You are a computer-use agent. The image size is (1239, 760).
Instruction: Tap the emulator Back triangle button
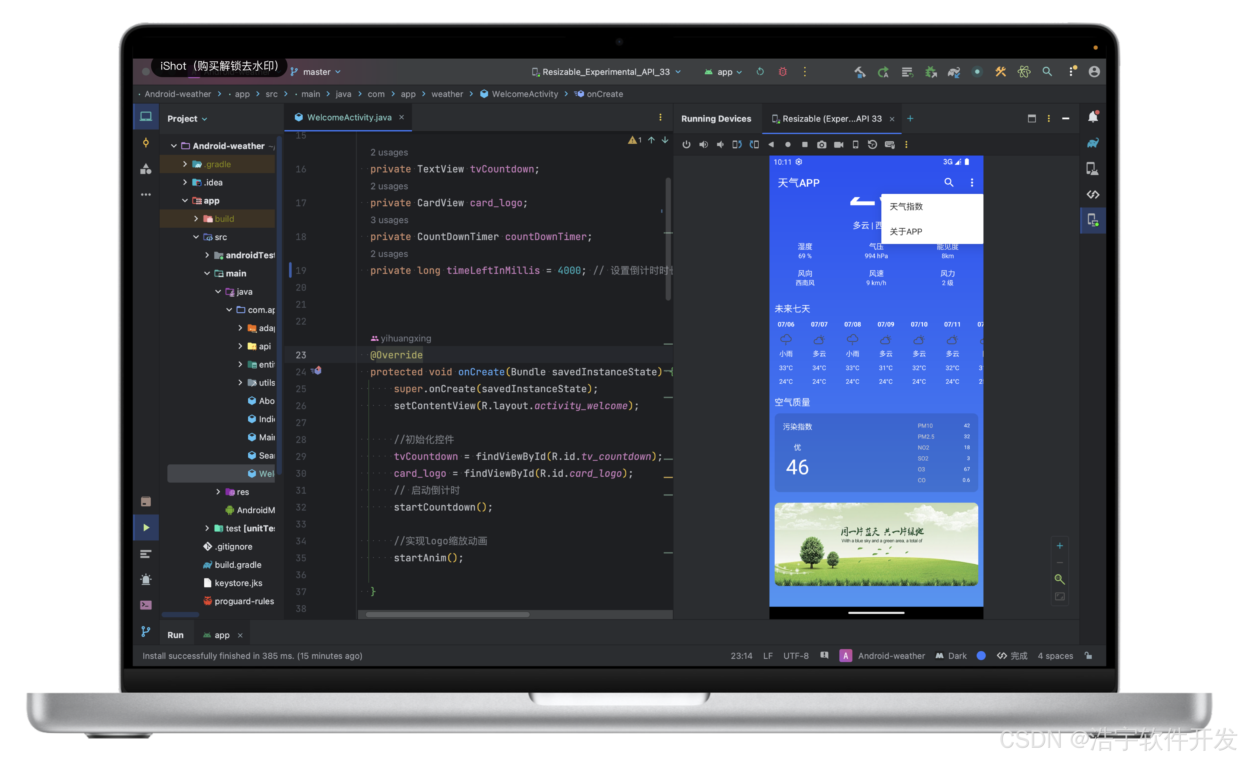point(771,145)
